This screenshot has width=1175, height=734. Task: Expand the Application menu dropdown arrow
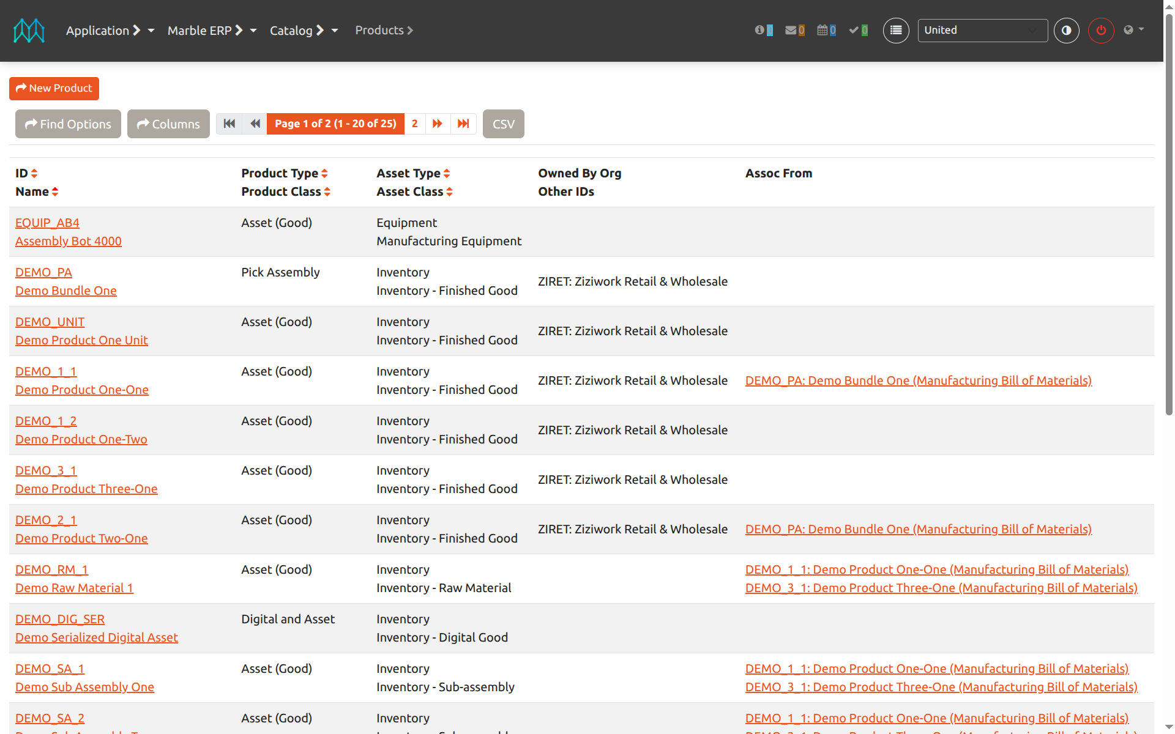tap(151, 31)
